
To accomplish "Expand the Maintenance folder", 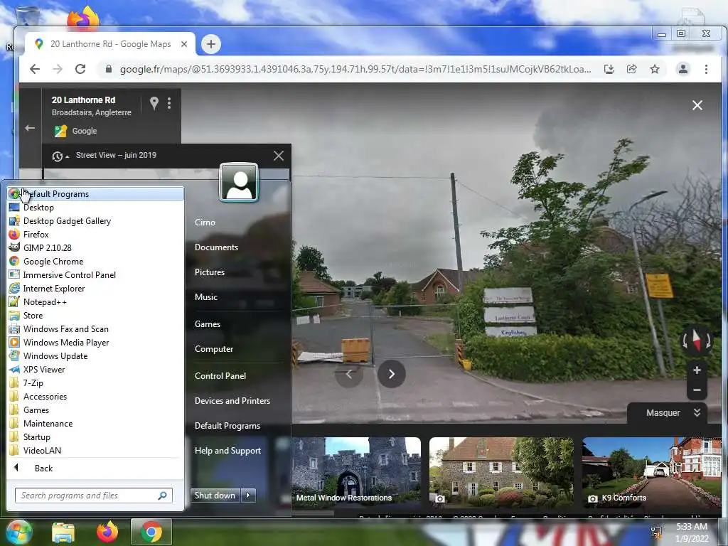I will pos(95,424).
